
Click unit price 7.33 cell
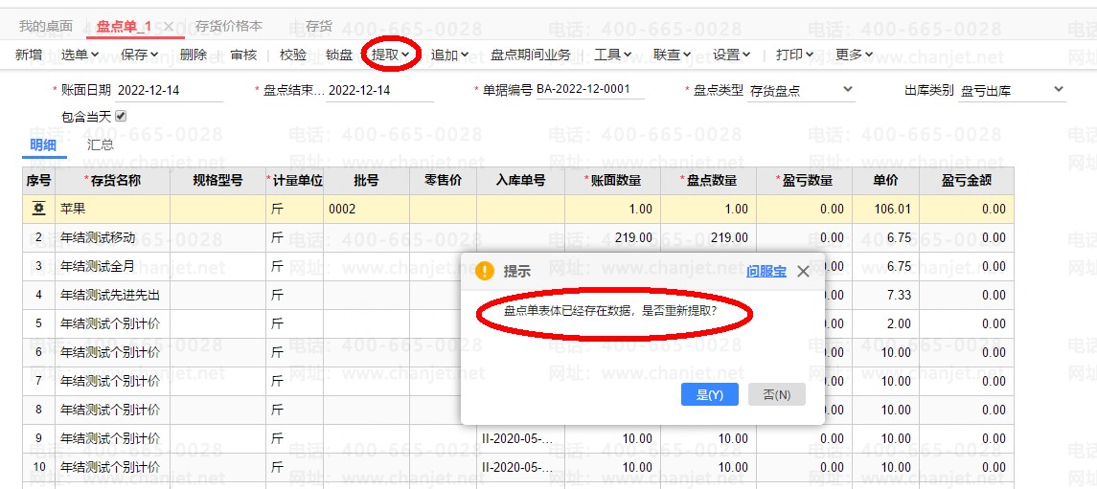[885, 295]
